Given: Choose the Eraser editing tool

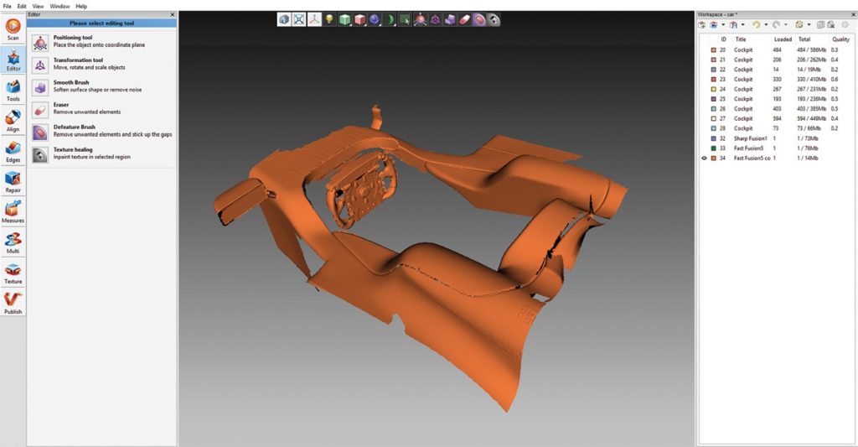Looking at the screenshot, I should [x=40, y=108].
